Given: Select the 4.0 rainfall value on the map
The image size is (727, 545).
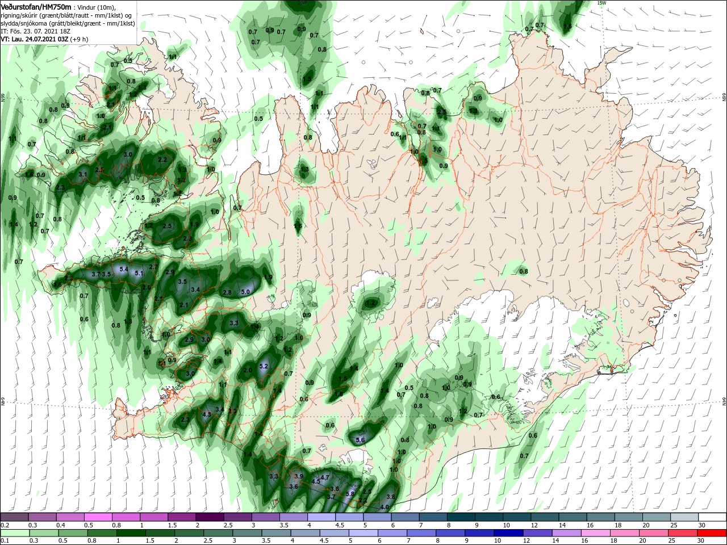Looking at the screenshot, I should click(385, 507).
